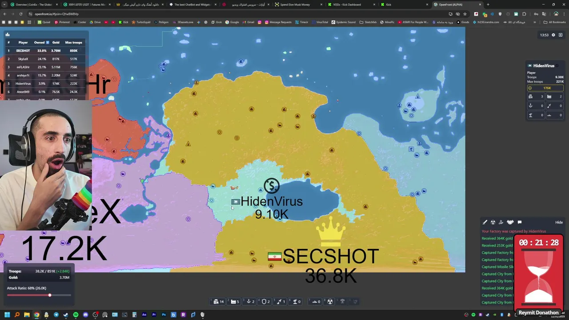This screenshot has height=320, width=569.
Task: Select the Missile Silo icon in build bar
Action: coord(280,301)
